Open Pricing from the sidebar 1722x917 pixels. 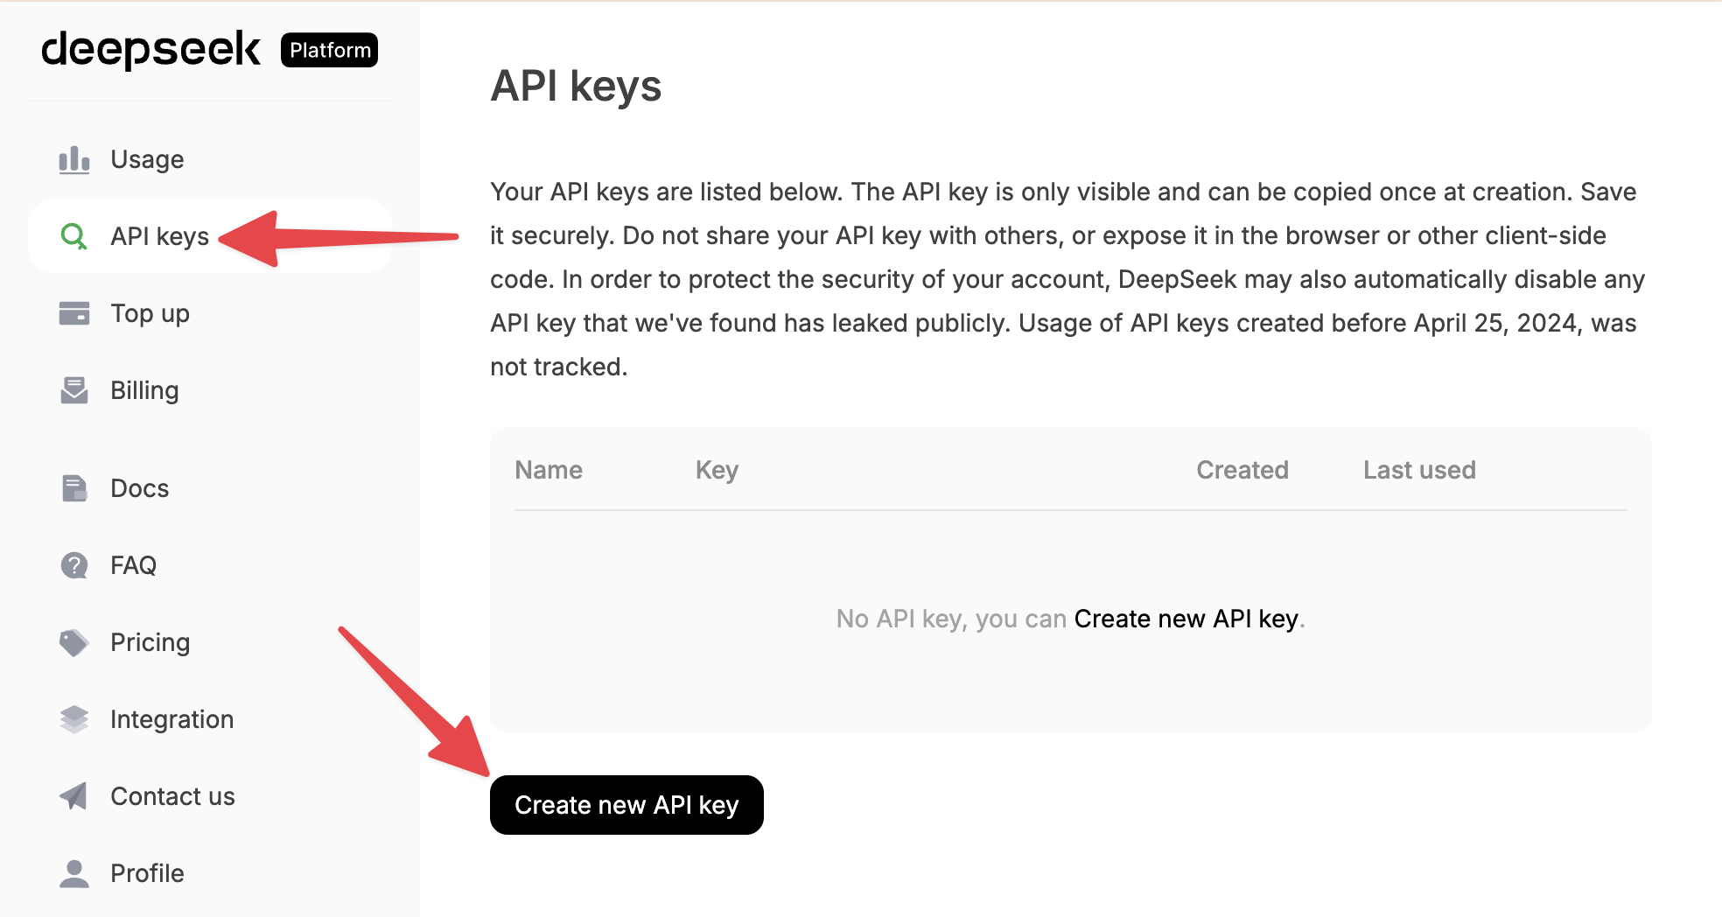(x=150, y=642)
